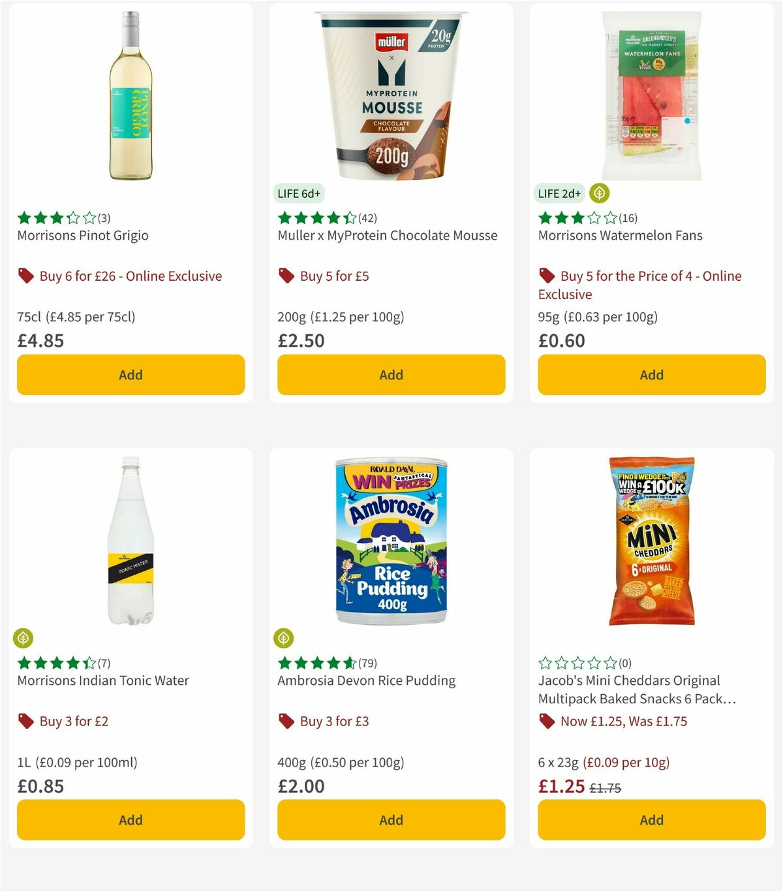Select the green leaf icon above Ambrosia Devon Rice Pudding
Viewport: 783px width, 892px height.
(x=284, y=638)
